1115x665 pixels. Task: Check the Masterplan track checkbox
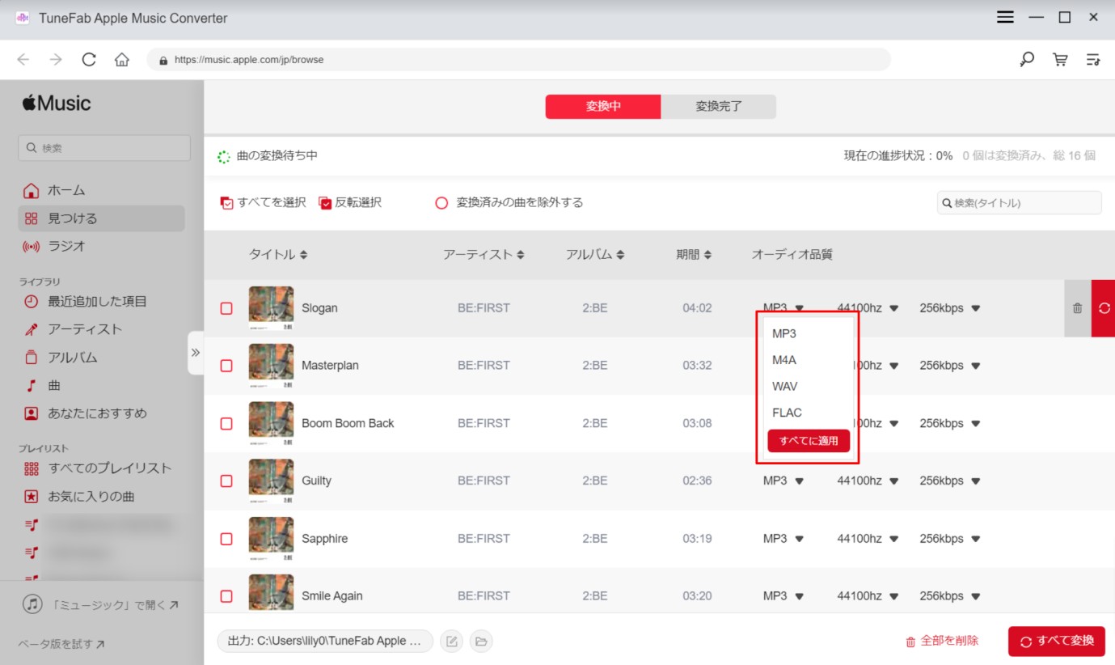[226, 366]
